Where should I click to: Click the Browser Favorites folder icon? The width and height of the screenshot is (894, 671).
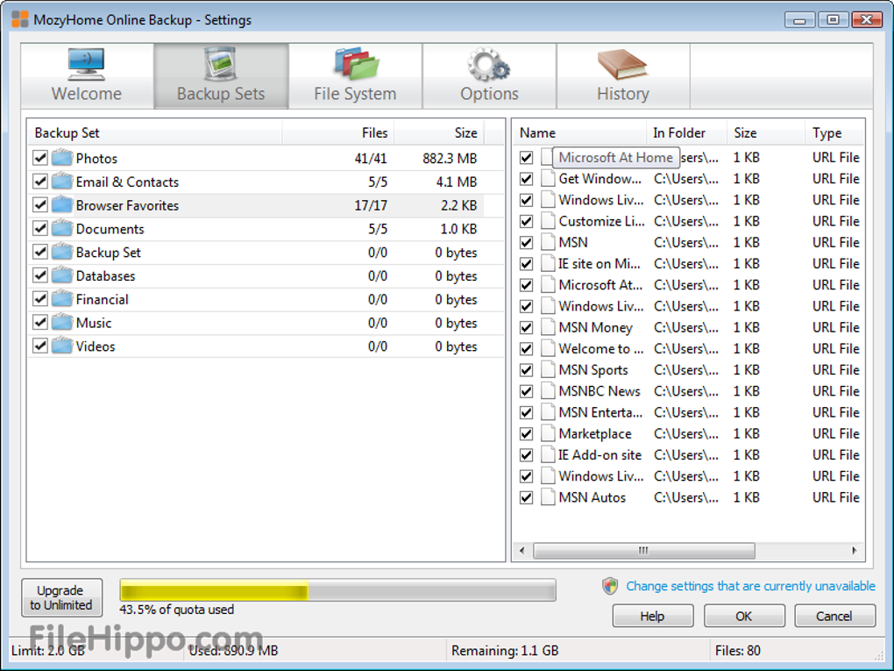coord(62,205)
